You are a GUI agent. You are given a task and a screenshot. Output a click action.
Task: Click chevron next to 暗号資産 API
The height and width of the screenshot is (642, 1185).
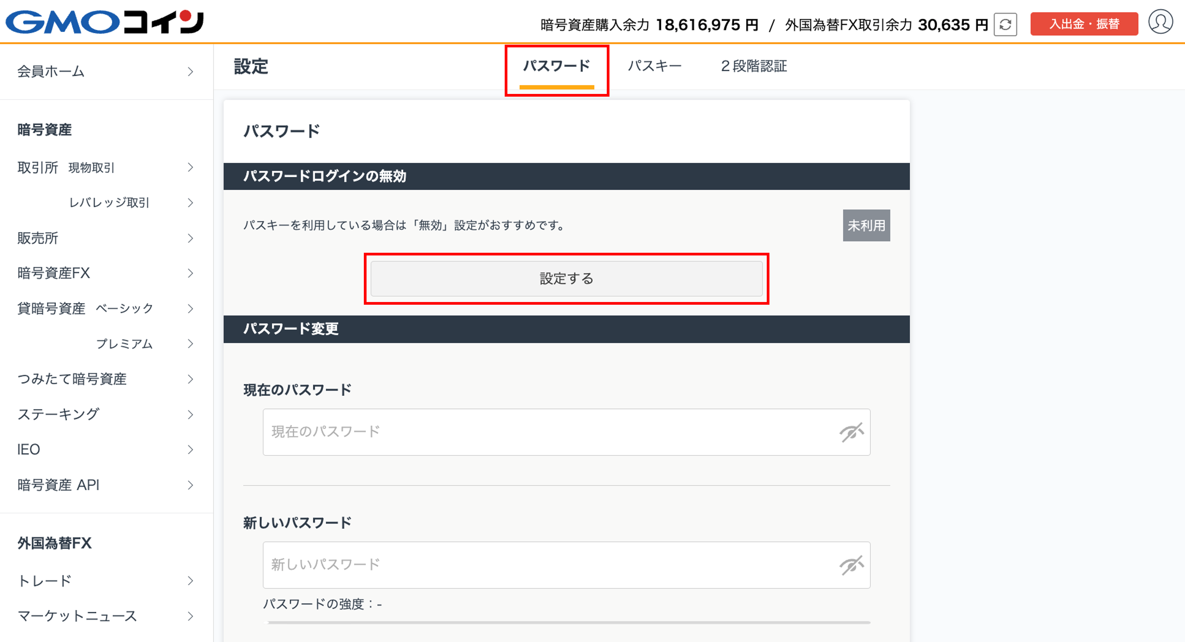click(190, 485)
